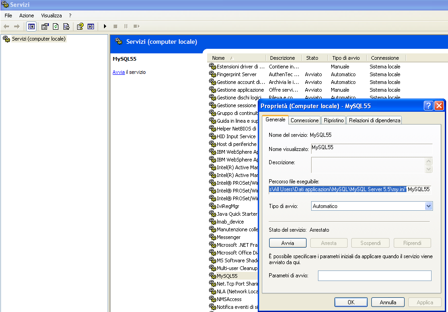
Task: Click Avviato status in Fingerprint Server row
Action: tap(313, 74)
